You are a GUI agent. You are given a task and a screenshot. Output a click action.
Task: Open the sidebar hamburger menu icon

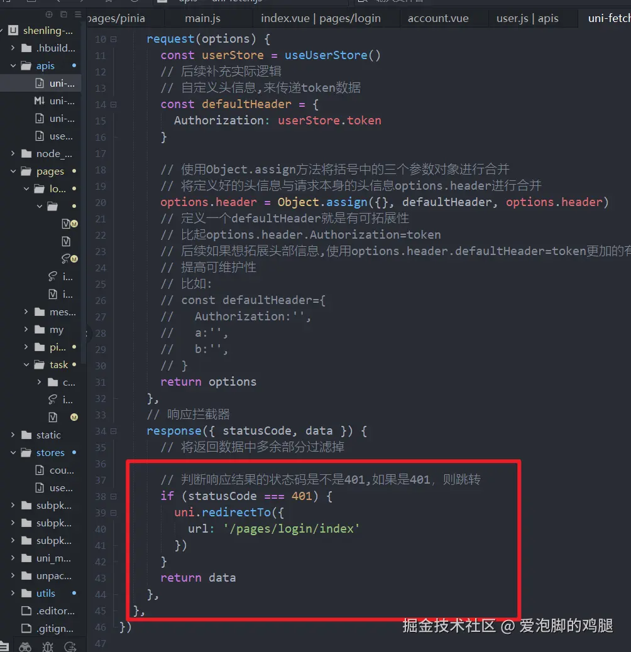click(x=78, y=14)
